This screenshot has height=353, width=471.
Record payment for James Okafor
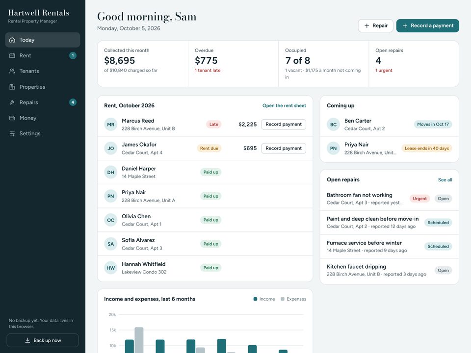point(284,148)
